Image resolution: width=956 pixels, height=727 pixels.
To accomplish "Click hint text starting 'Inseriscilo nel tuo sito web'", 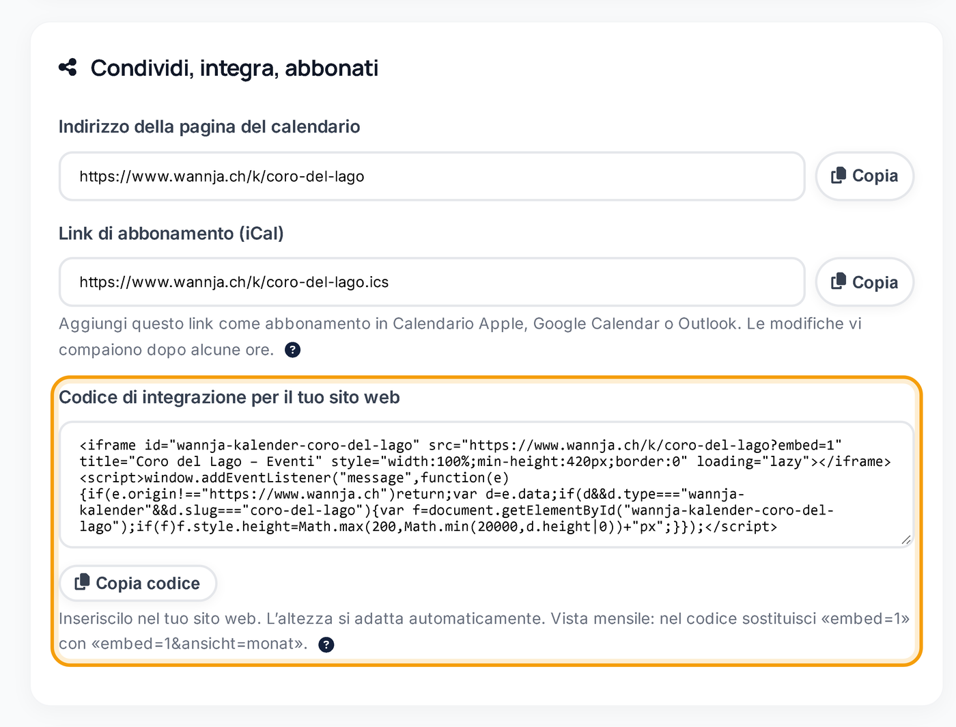I will point(484,631).
